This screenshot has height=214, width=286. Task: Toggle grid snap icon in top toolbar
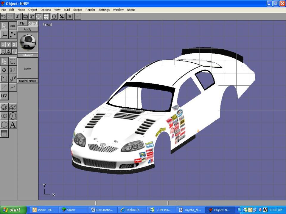coord(62,17)
